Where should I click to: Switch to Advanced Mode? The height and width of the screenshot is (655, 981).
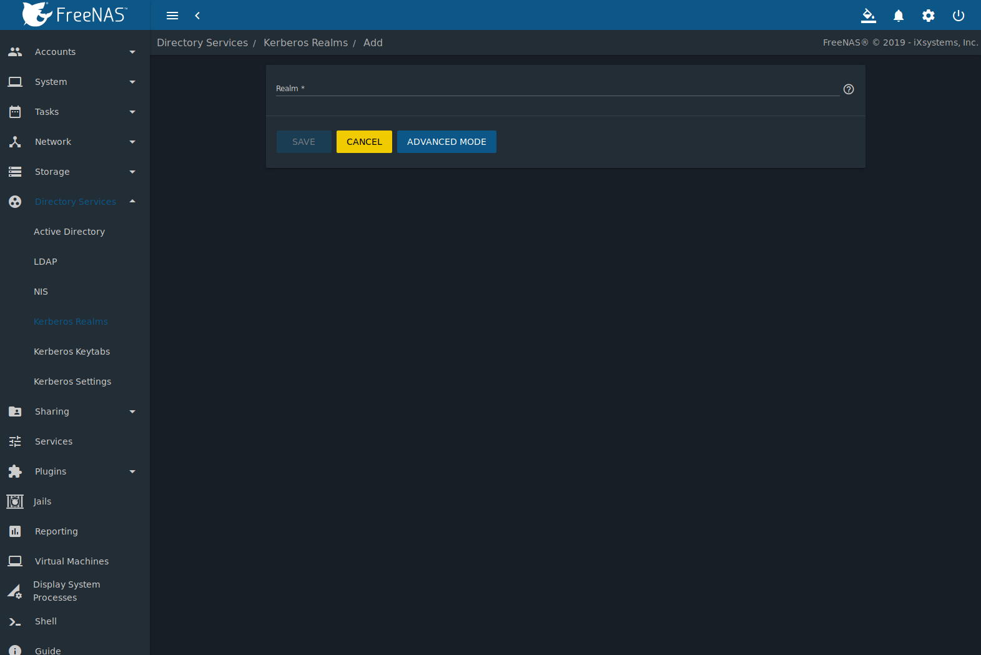click(x=446, y=142)
